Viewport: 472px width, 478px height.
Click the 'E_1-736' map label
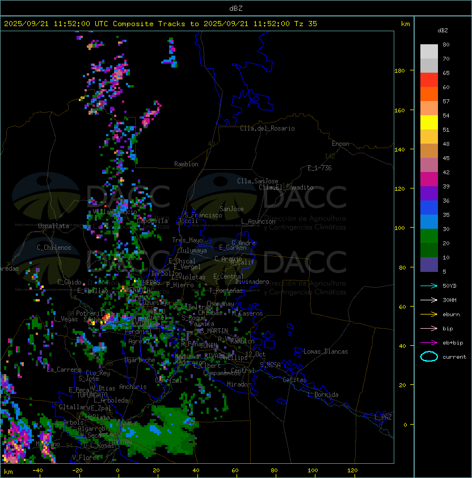[319, 168]
